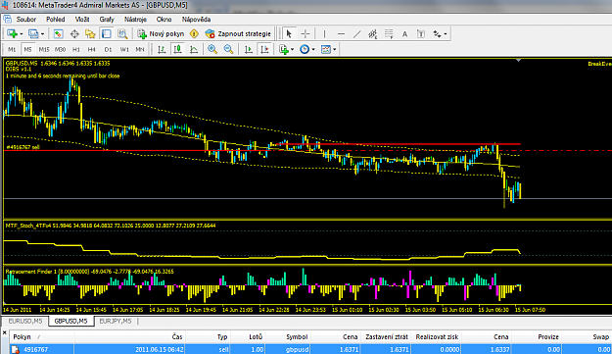Expand the new chart dropdown arrow
The image size is (612, 354).
click(x=22, y=34)
